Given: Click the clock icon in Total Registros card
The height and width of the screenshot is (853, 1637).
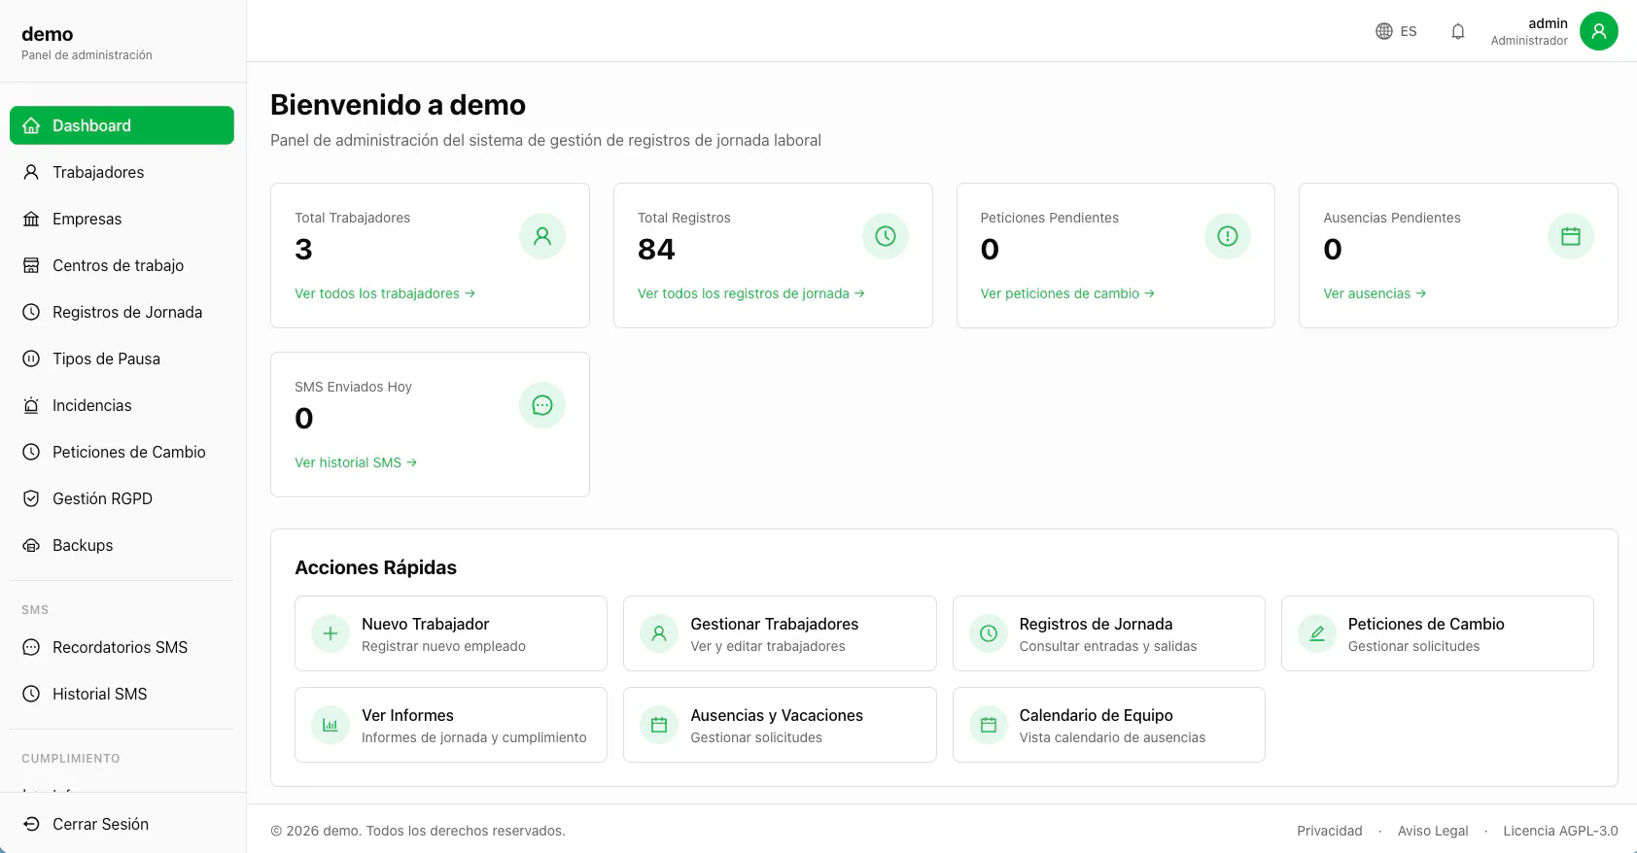Looking at the screenshot, I should 886,236.
